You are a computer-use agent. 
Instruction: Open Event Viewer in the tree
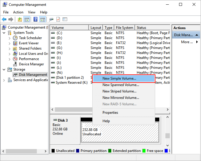click(29, 43)
